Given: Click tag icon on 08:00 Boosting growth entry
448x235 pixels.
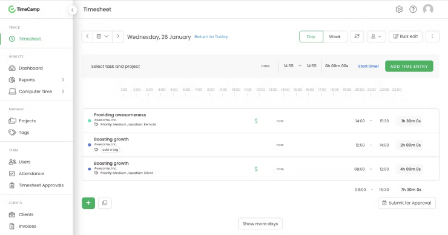Looking at the screenshot, I should coord(96,173).
